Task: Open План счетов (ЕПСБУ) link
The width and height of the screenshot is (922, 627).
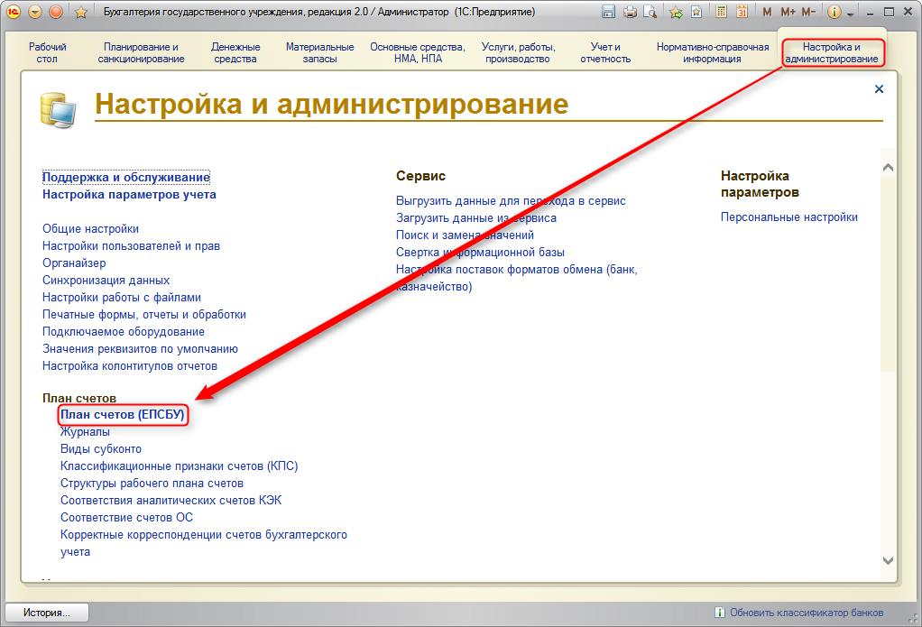Action: click(123, 415)
